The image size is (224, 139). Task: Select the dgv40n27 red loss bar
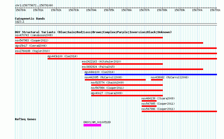pyautogui.click(x=127, y=96)
